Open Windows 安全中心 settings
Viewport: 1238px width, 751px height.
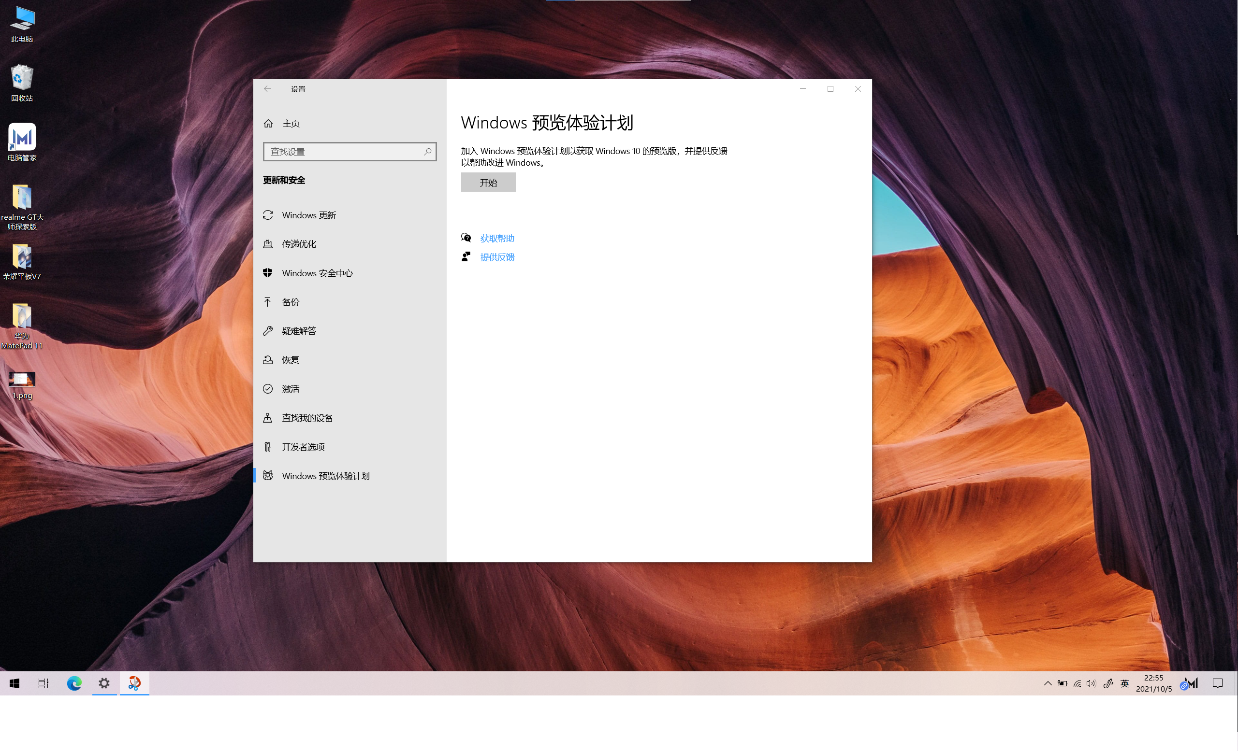[x=350, y=273]
